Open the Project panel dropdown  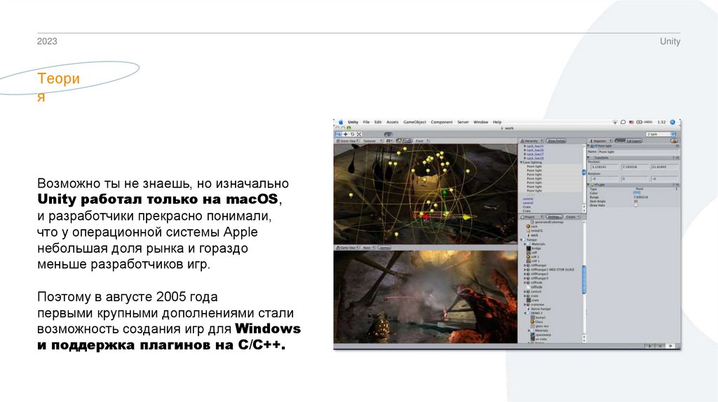(531, 217)
